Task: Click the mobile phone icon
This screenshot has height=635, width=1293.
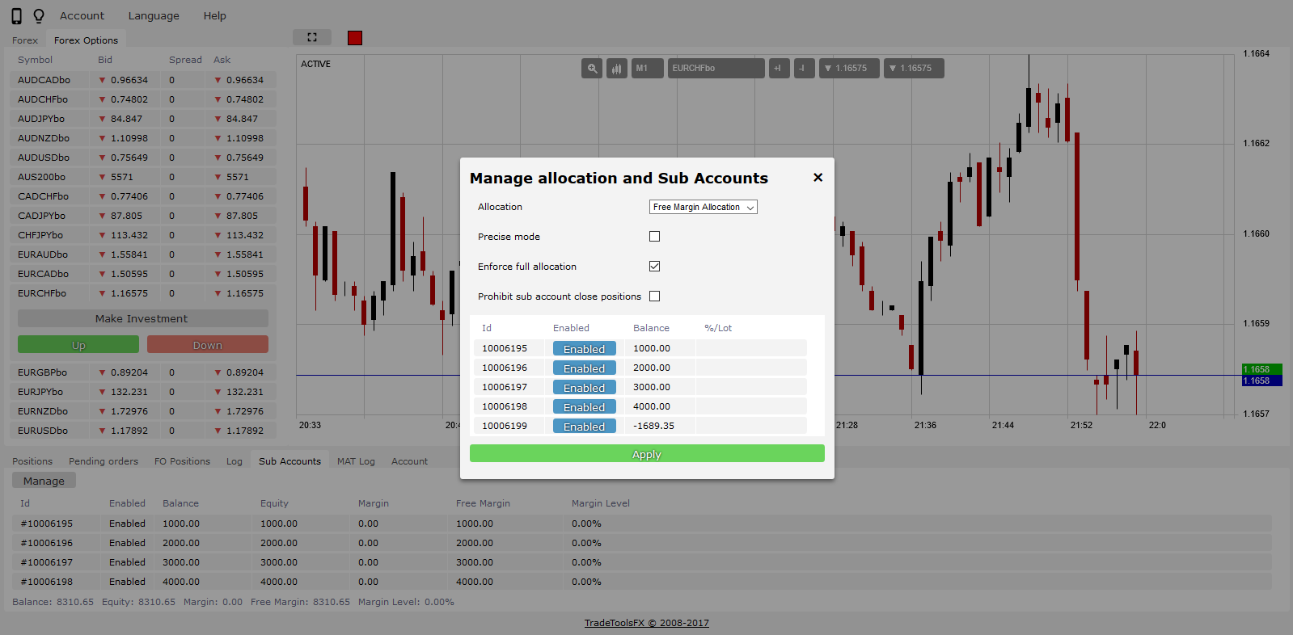Action: (16, 16)
